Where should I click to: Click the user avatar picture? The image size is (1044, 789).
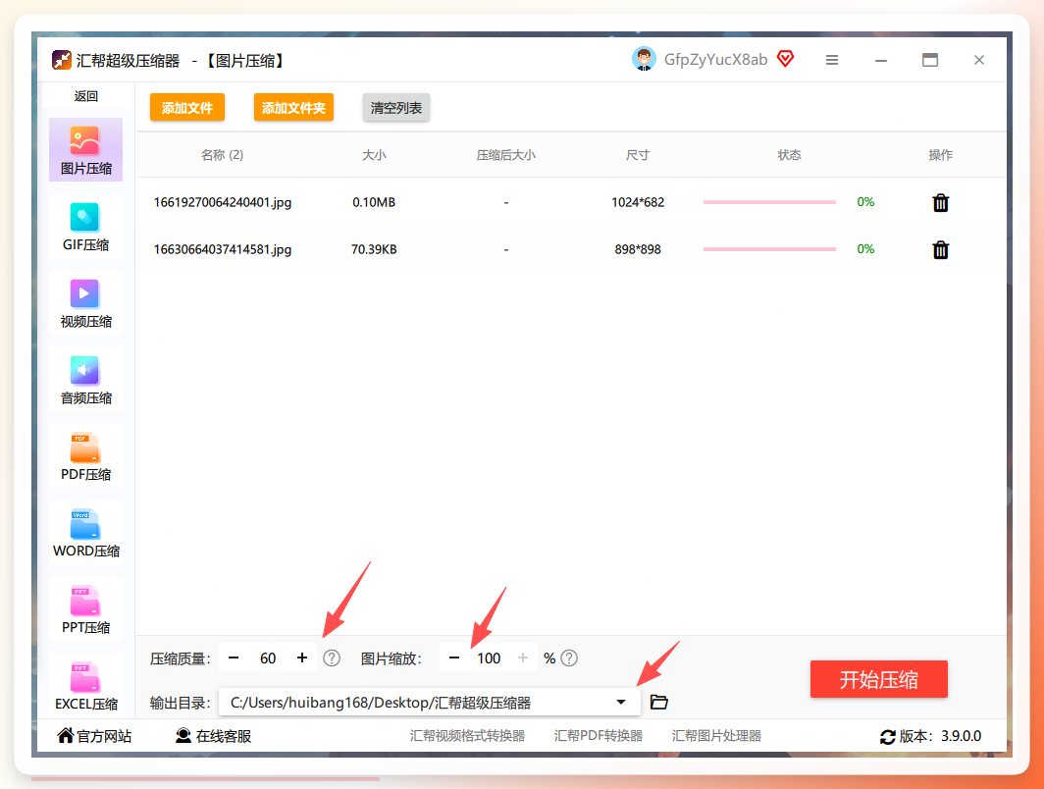tap(644, 59)
